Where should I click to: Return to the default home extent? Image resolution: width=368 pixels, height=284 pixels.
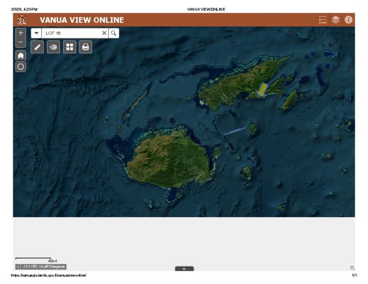21,55
